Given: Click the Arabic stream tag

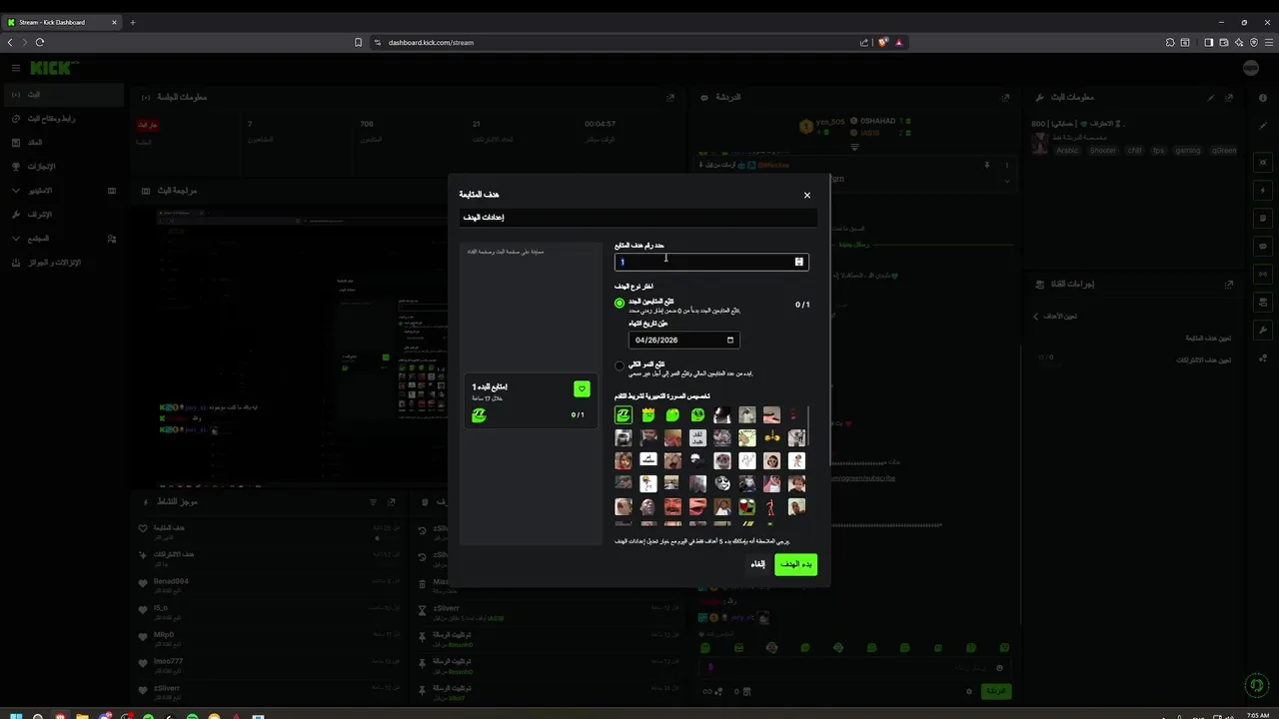Looking at the screenshot, I should (x=1068, y=150).
